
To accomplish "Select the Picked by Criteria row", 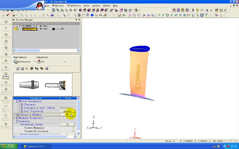I will (x=45, y=131).
